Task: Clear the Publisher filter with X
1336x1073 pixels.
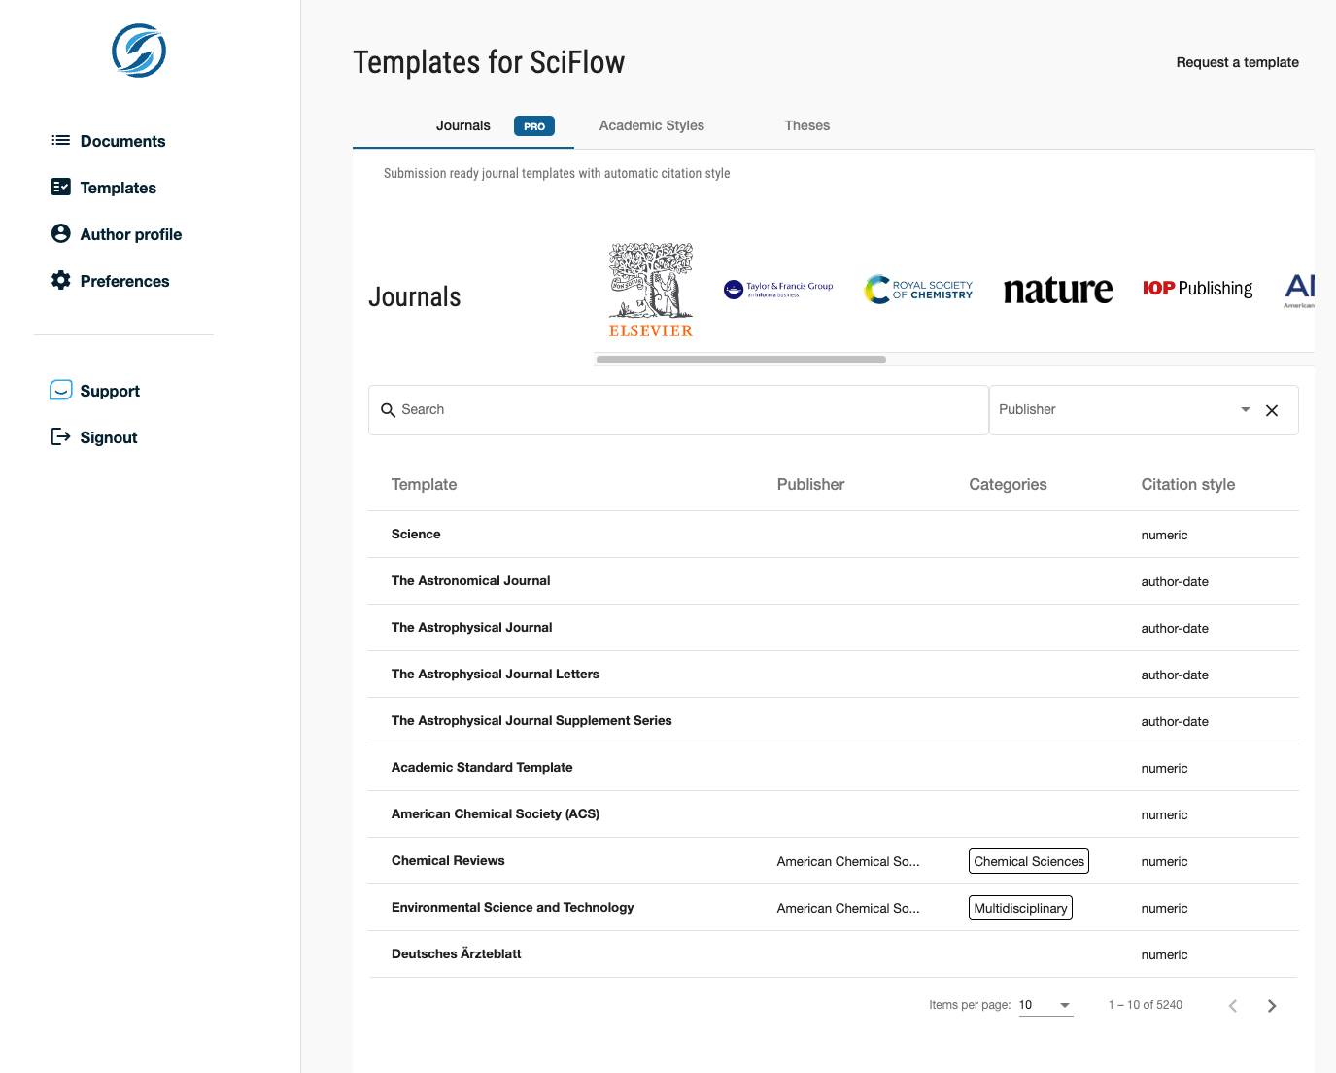Action: pos(1271,410)
